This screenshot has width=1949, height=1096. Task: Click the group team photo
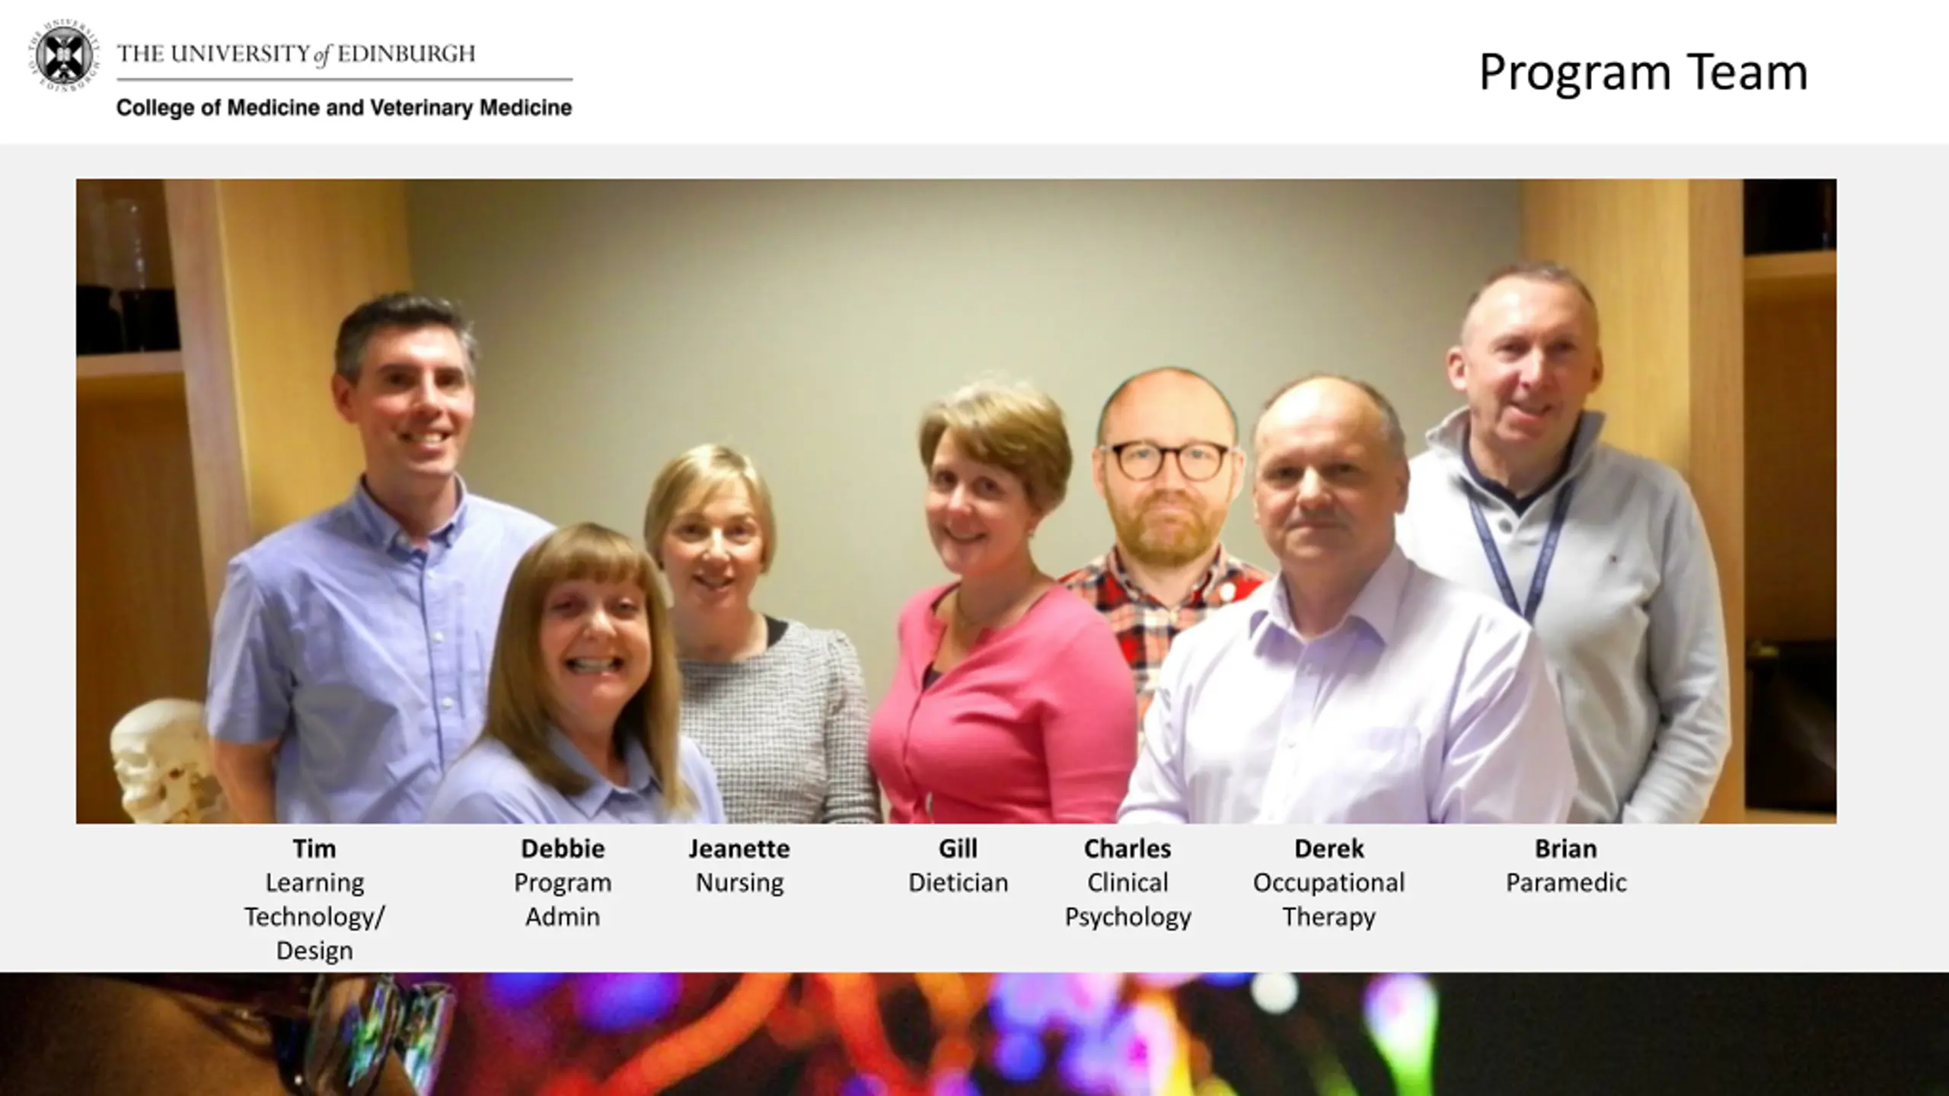pyautogui.click(x=956, y=501)
